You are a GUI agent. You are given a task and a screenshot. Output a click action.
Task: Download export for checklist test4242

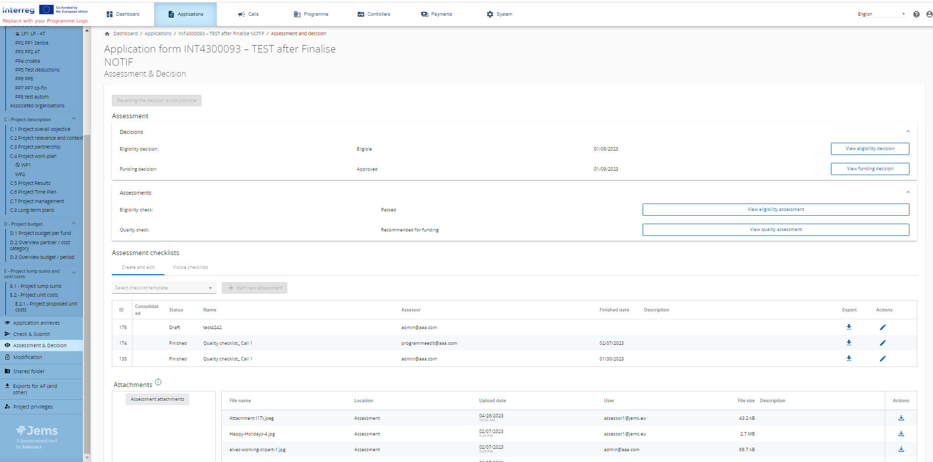click(849, 327)
